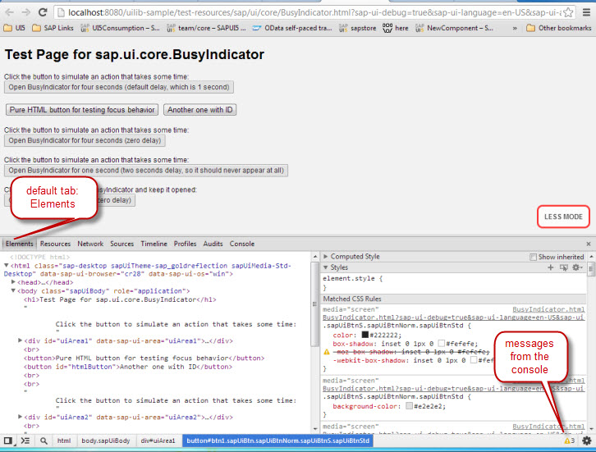Select Pure HTML button element line

tap(144, 358)
